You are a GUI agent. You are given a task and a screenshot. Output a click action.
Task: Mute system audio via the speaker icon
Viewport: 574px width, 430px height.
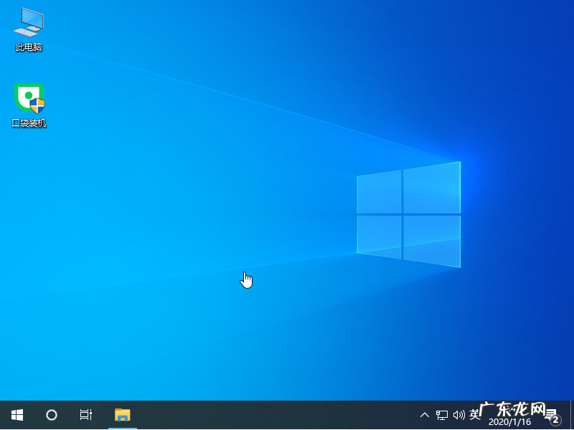click(458, 415)
